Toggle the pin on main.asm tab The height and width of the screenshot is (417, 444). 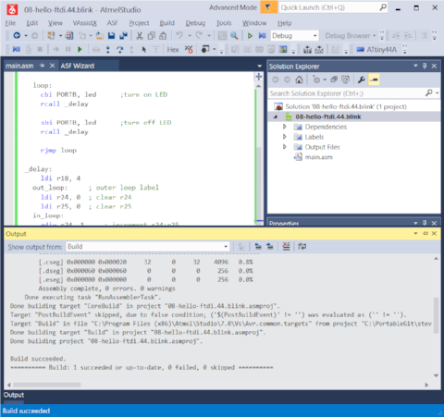click(x=42, y=66)
